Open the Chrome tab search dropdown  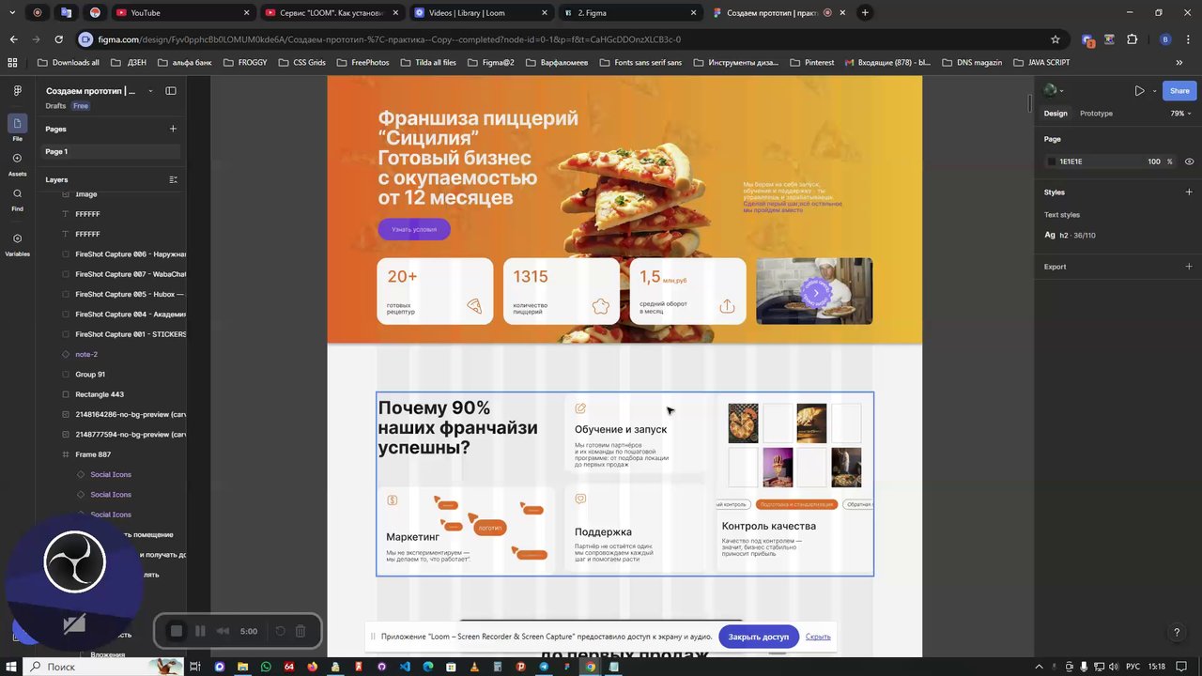pos(12,12)
